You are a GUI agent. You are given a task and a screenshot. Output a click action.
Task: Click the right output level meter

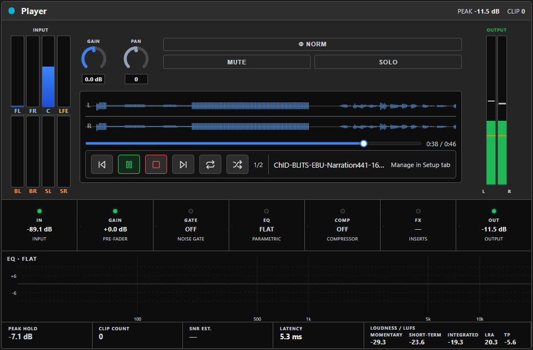pyautogui.click(x=502, y=111)
